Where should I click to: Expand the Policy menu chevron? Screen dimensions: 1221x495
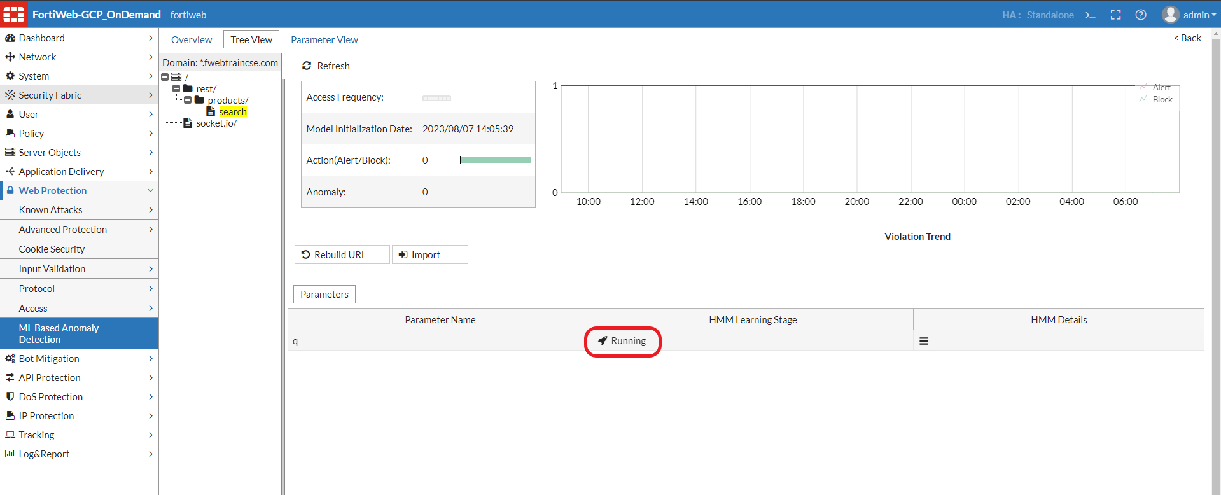click(151, 134)
